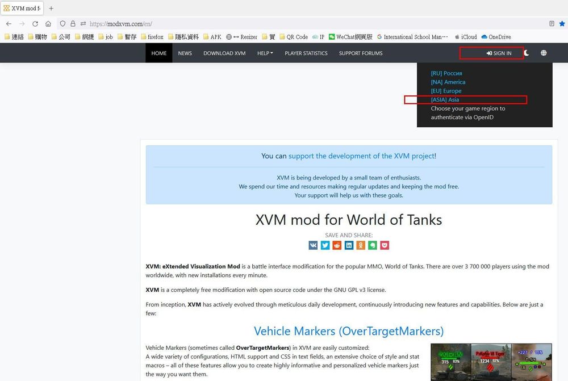Image resolution: width=568 pixels, height=381 pixels.
Task: Open the International School Man… bookmark
Action: tap(412, 37)
